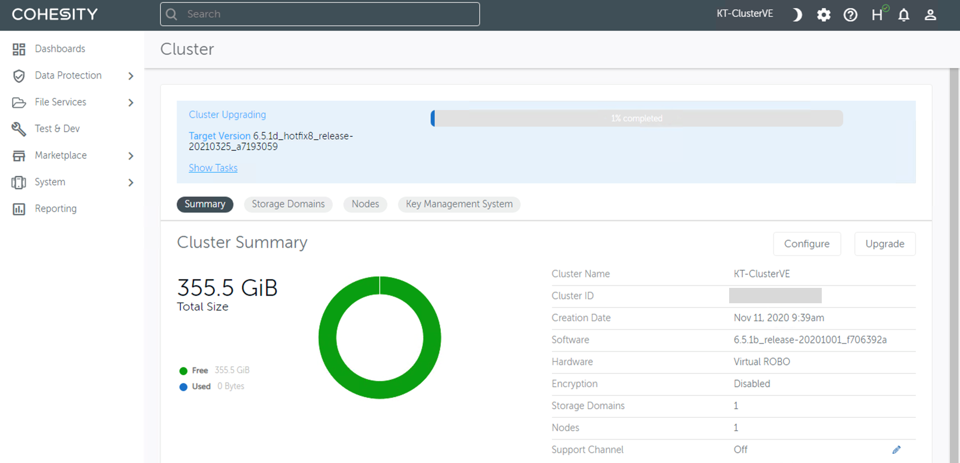Open settings gear icon in header

point(824,15)
